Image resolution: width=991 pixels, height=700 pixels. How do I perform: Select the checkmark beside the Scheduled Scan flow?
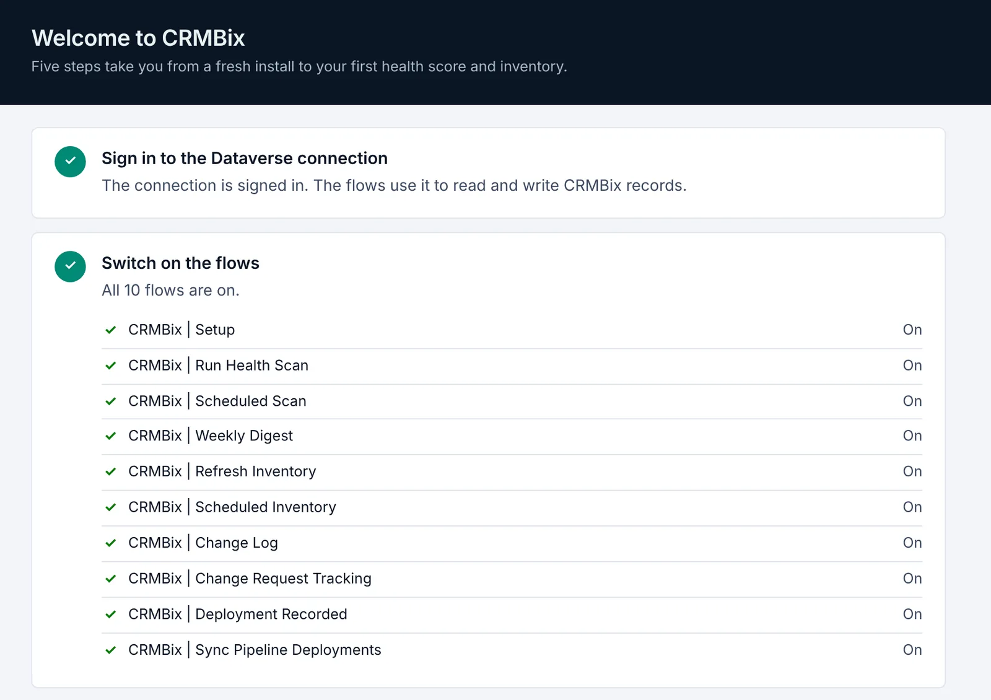click(x=111, y=401)
